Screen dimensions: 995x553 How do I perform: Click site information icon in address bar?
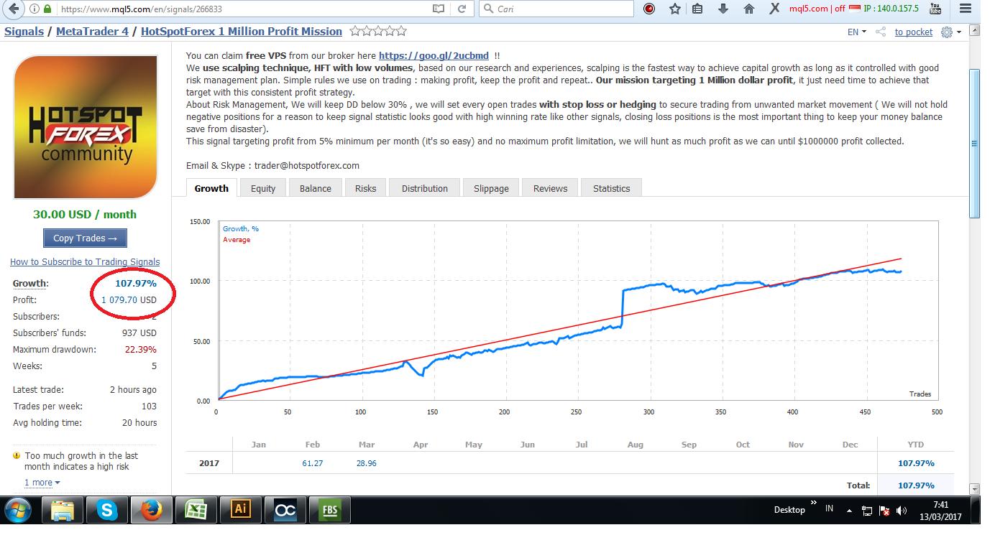[35, 9]
